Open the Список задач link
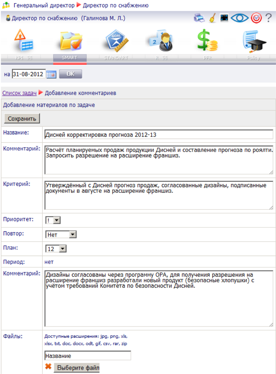276x374 pixels. click(19, 93)
